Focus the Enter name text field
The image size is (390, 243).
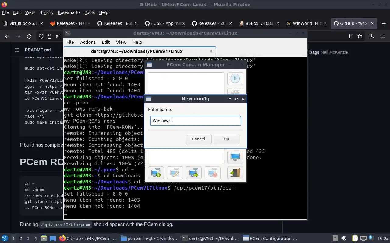click(x=195, y=121)
